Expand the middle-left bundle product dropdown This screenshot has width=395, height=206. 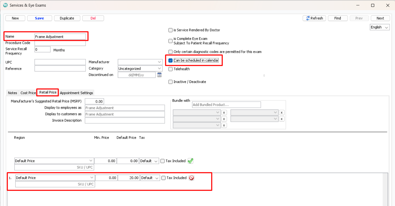[x=197, y=119]
